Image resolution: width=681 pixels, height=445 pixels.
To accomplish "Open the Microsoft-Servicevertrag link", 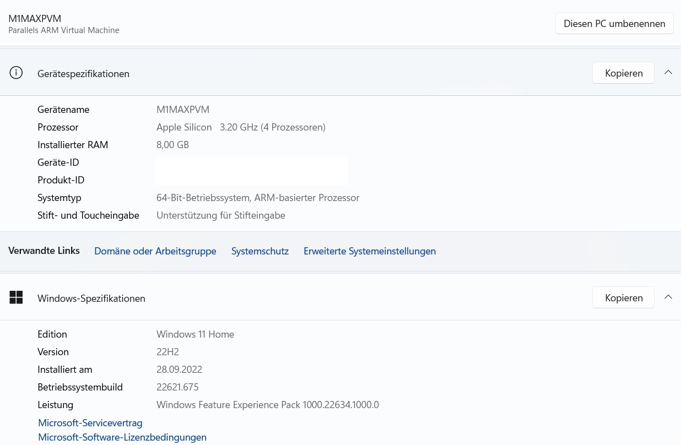I will (90, 423).
